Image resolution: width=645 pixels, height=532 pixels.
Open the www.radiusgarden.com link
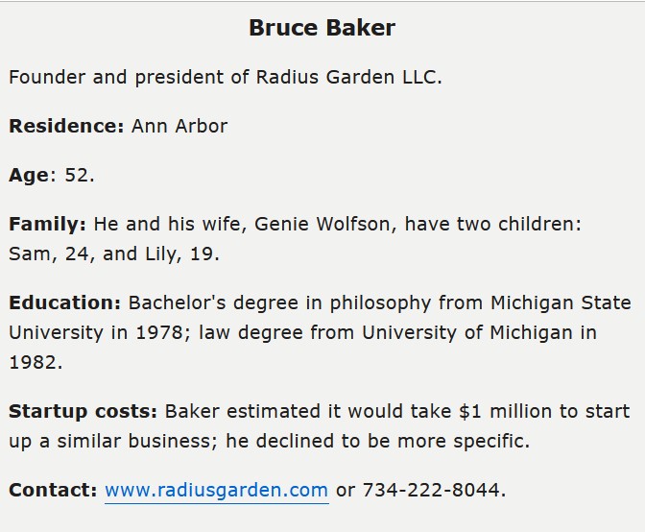coord(216,490)
